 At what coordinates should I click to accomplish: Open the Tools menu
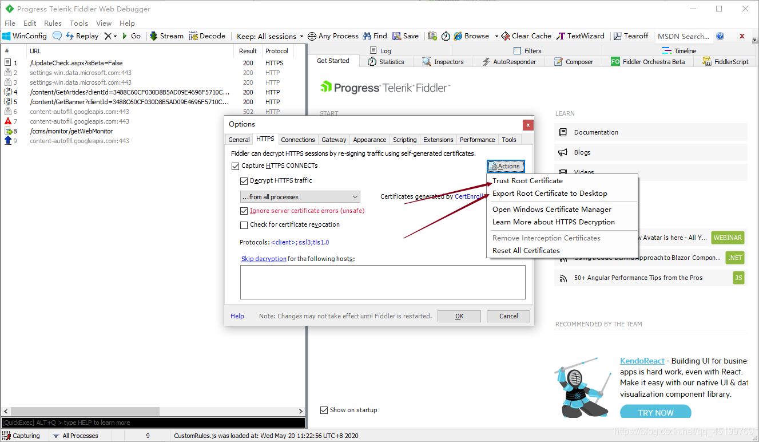tap(79, 23)
